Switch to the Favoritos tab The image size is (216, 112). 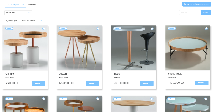click(x=32, y=5)
